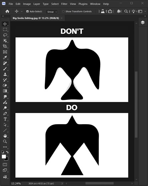Viewport: 148px width, 186px height.
Task: Select the Move tool in the toolbar
Action: coord(5,24)
